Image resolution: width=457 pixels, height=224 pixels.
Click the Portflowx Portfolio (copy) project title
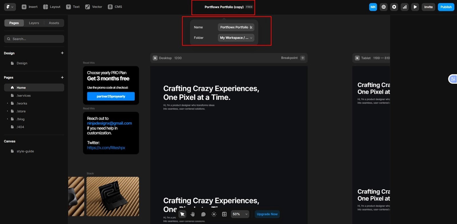[224, 7]
